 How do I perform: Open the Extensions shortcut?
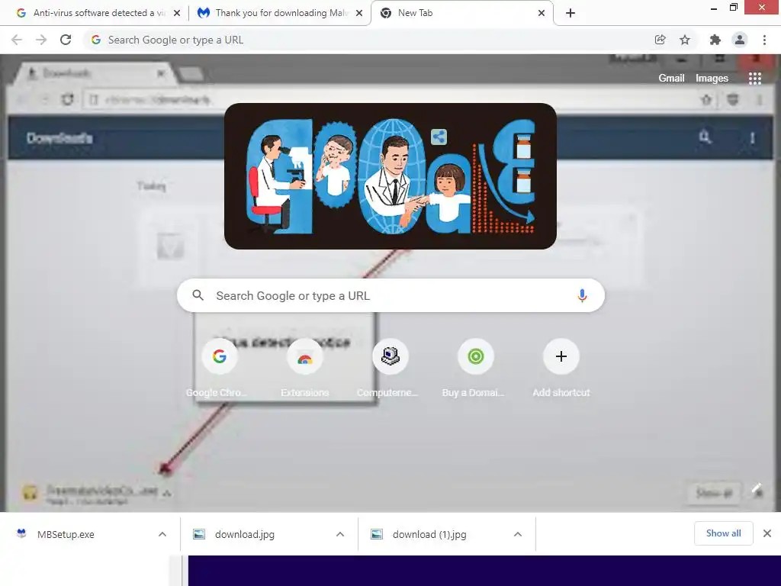tap(305, 368)
